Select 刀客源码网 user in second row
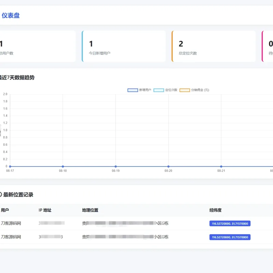Screen dimensions: 273x273 point(11,237)
